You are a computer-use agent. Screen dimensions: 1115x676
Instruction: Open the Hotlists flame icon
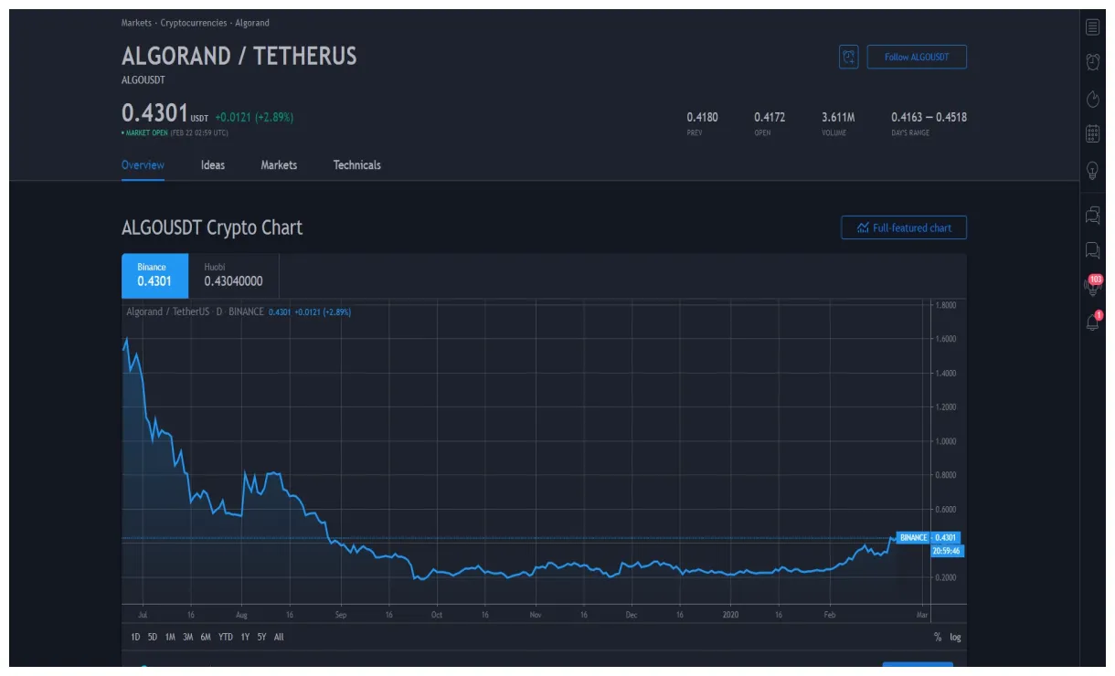tap(1092, 100)
